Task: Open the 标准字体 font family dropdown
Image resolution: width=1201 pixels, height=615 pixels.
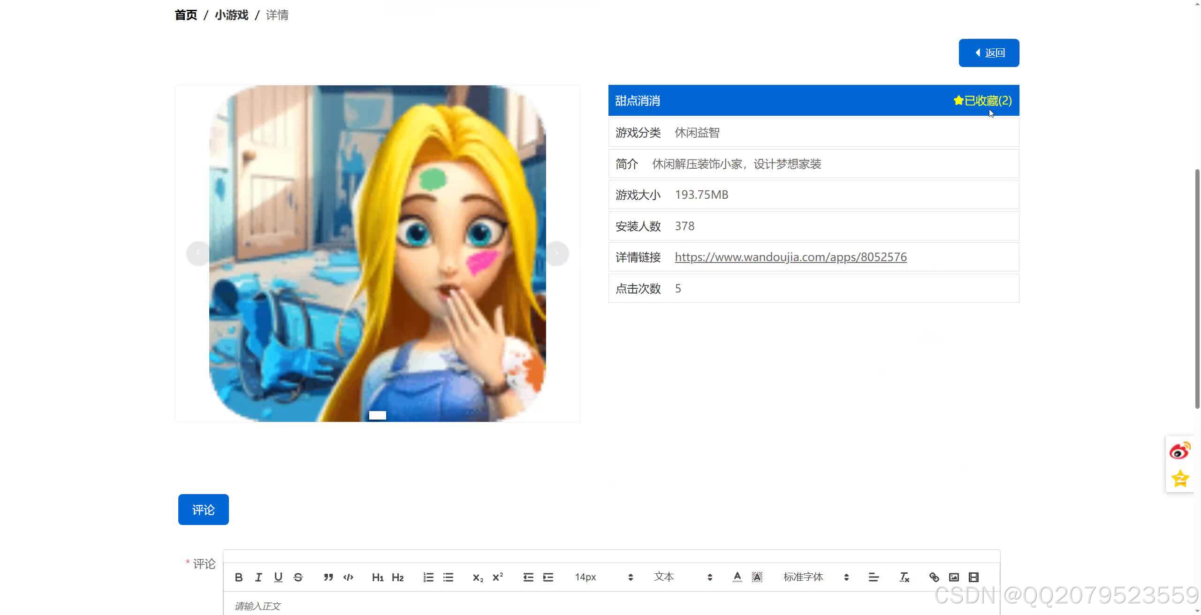Action: (x=816, y=577)
